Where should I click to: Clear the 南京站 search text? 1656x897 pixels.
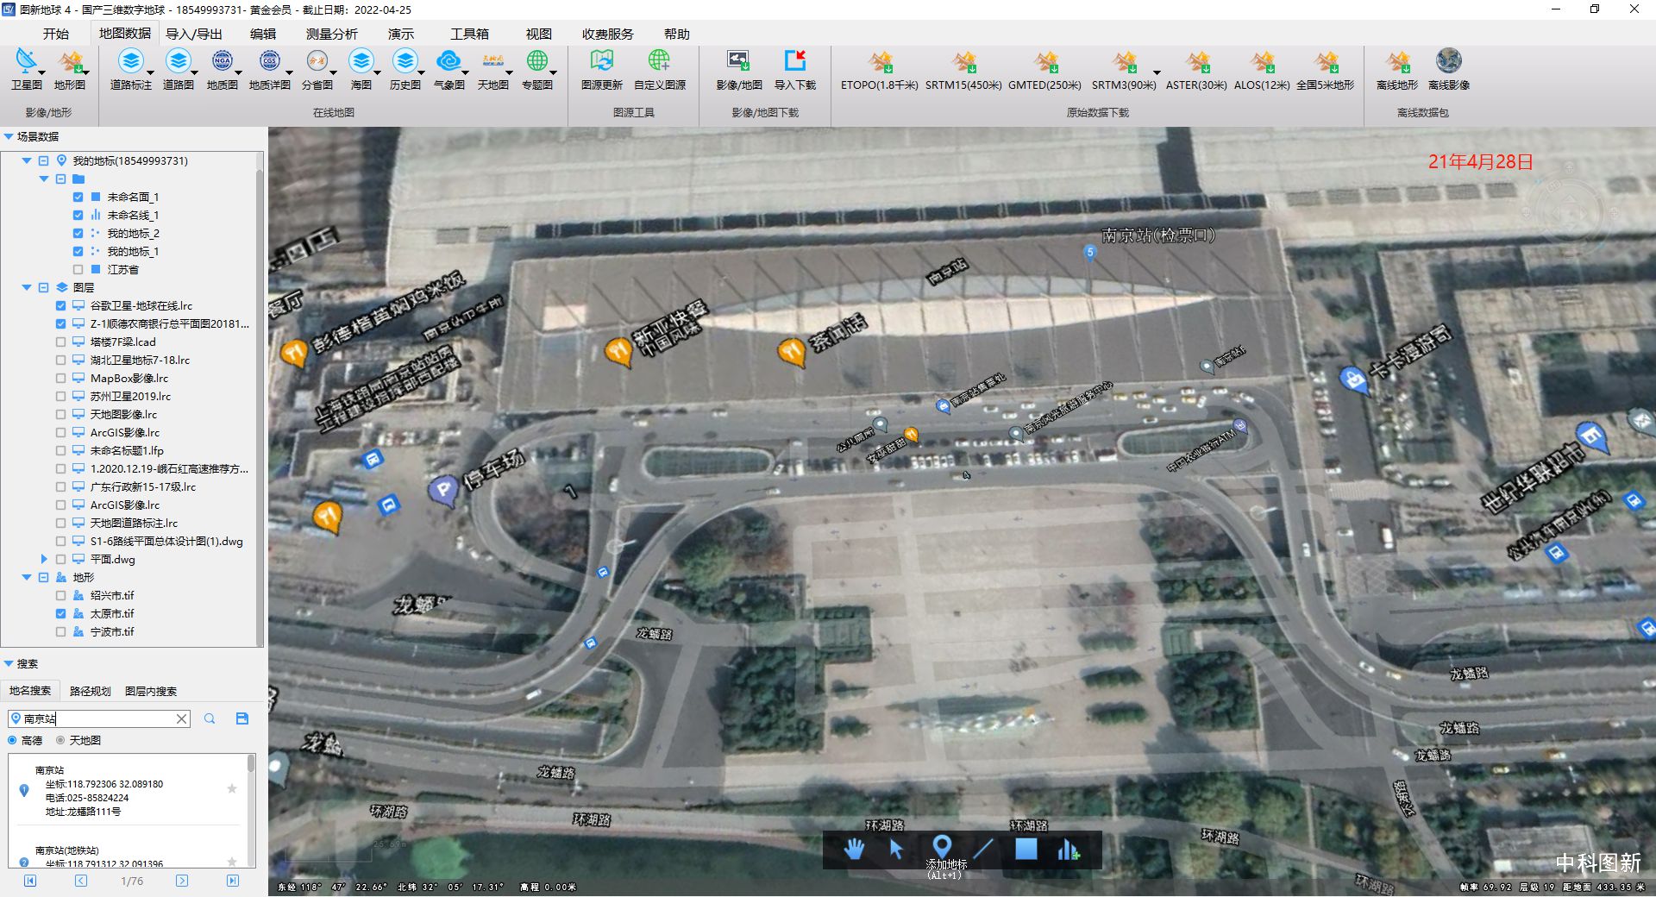pos(181,718)
